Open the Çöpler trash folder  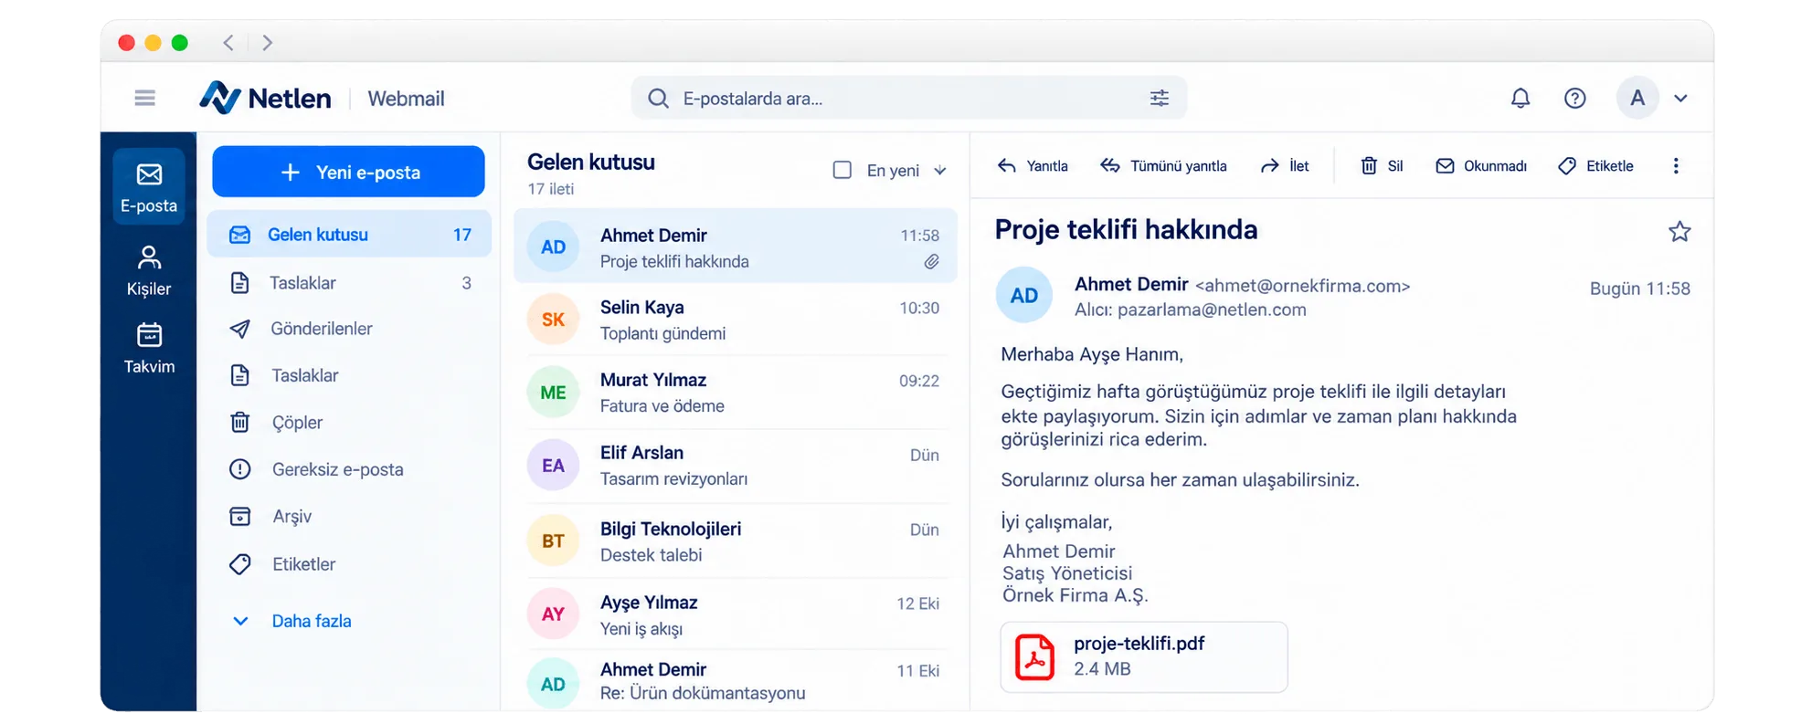pos(349,423)
